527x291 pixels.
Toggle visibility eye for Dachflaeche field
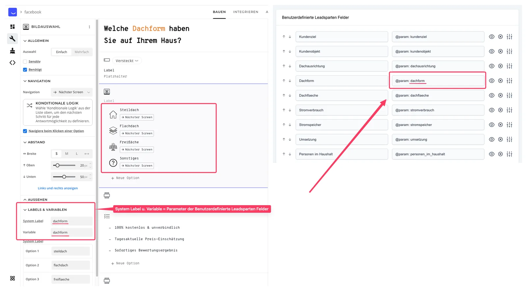491,95
